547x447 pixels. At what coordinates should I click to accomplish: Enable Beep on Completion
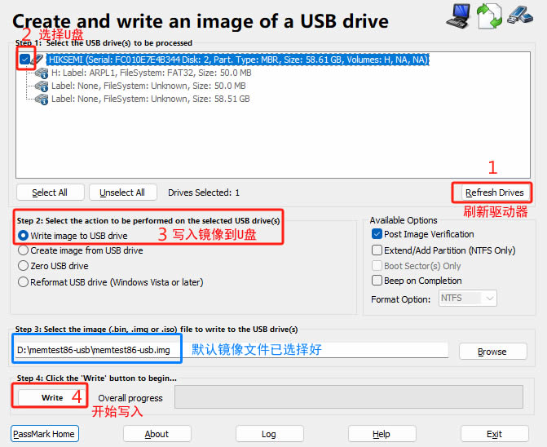tap(377, 280)
